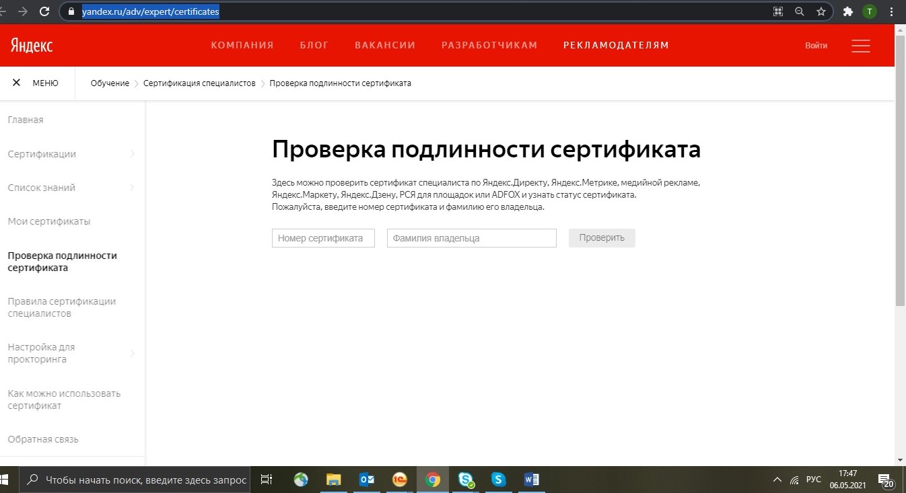The height and width of the screenshot is (493, 906).
Task: Open Chrome three-dot menu
Action: 892,11
